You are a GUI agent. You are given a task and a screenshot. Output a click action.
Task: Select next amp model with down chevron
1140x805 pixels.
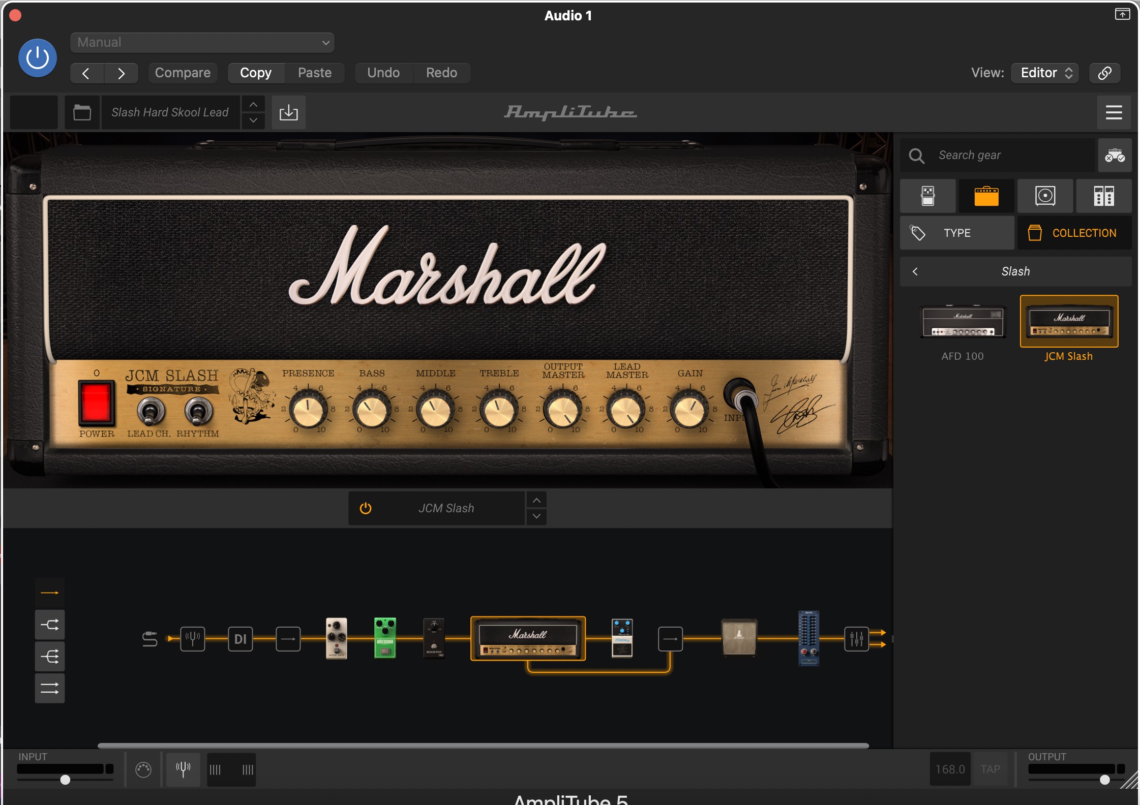(536, 516)
